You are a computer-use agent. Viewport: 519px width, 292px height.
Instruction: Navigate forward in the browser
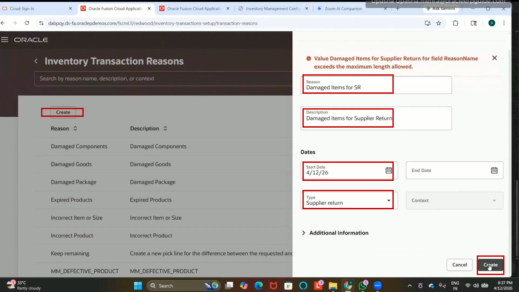coord(15,23)
